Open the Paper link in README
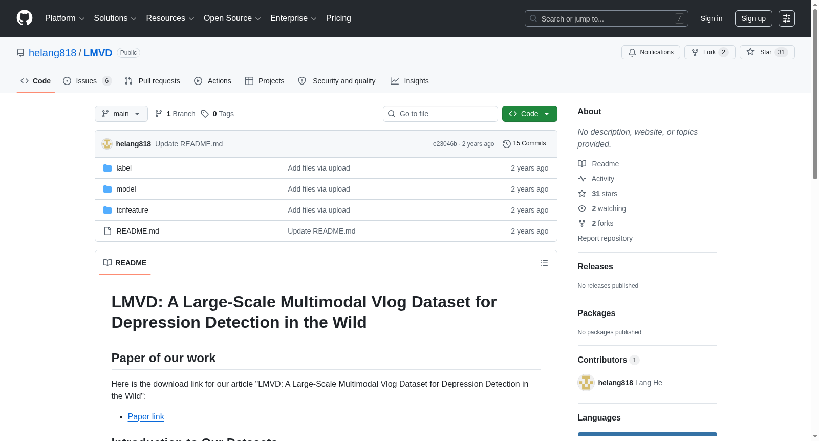Viewport: 819px width, 441px height. pyautogui.click(x=146, y=417)
